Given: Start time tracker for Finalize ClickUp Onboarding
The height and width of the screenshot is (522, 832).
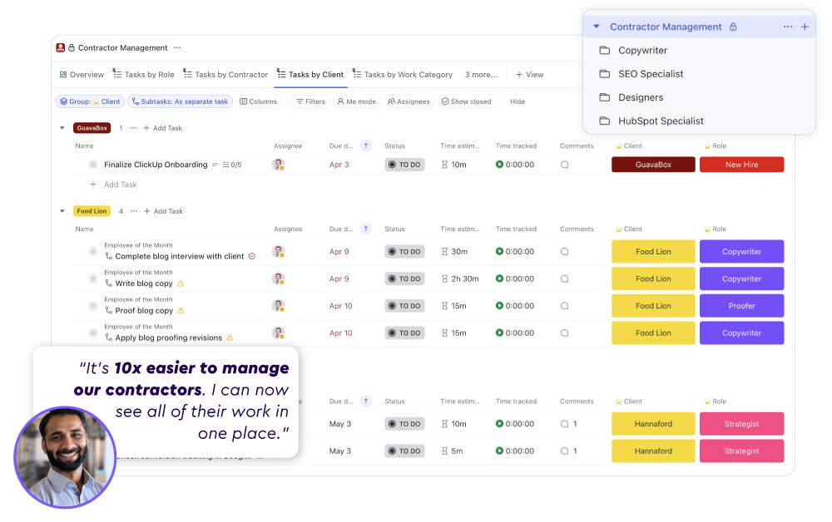Looking at the screenshot, I should 499,165.
